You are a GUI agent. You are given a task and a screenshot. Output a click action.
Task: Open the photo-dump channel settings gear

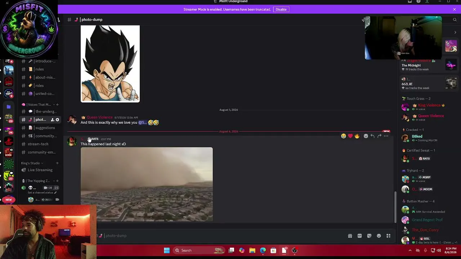point(57,120)
